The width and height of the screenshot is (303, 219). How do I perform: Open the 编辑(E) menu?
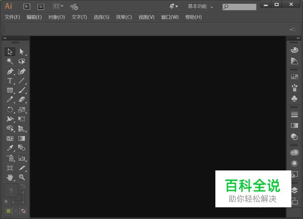[x=34, y=17]
